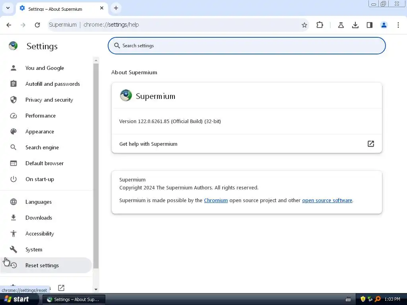Click the taskbar clock showing 1:03 PM
The height and width of the screenshot is (305, 407).
click(392, 299)
